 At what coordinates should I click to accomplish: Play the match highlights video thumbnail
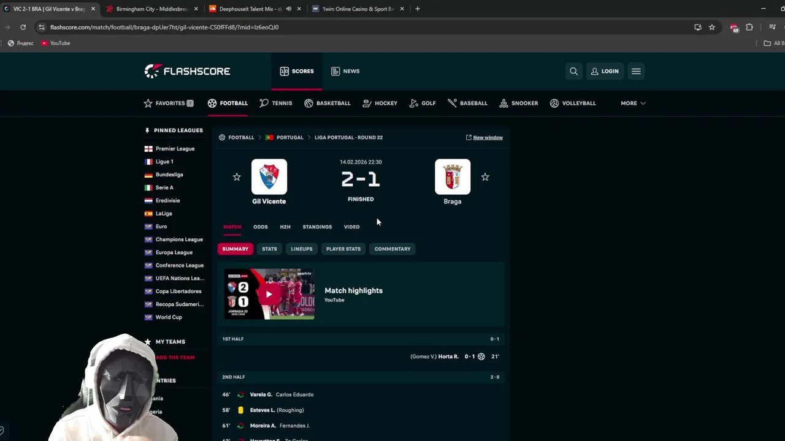[269, 294]
